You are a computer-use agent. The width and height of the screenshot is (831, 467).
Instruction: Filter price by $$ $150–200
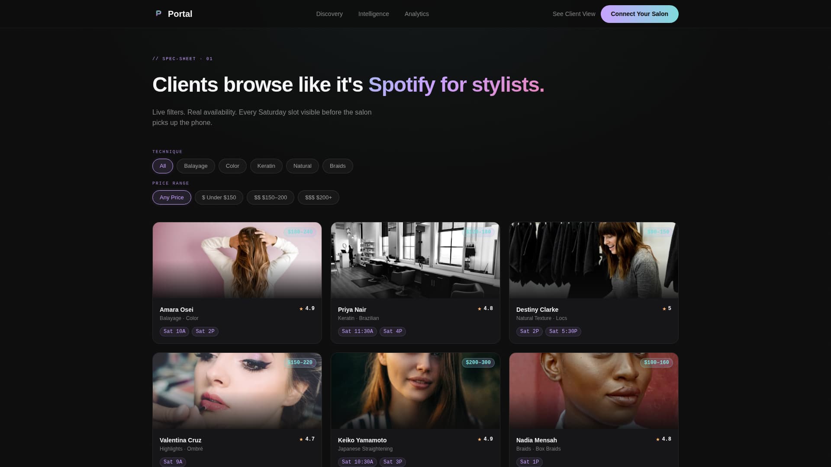click(x=271, y=198)
